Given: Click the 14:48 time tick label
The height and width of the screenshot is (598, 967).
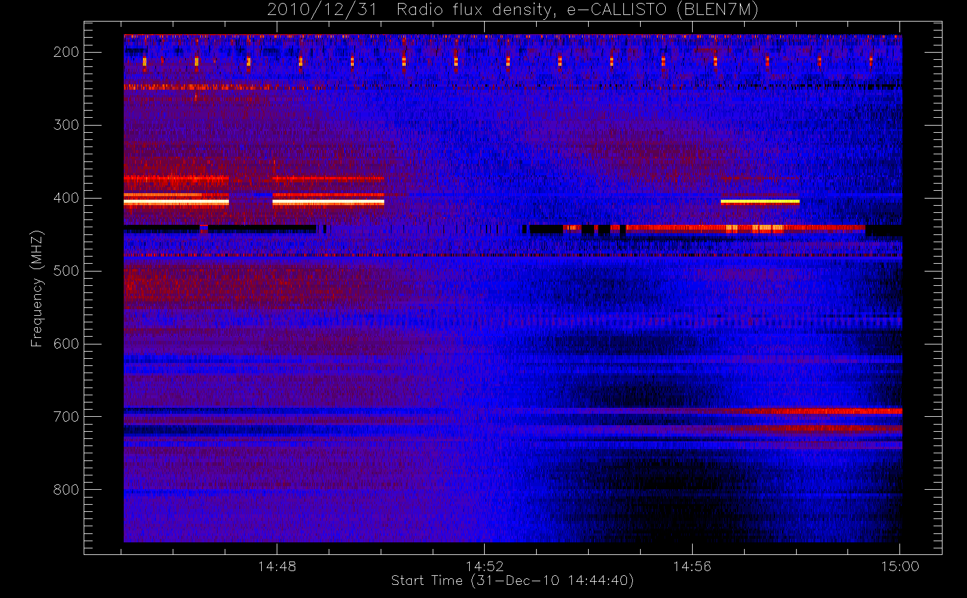Looking at the screenshot, I should (x=277, y=566).
